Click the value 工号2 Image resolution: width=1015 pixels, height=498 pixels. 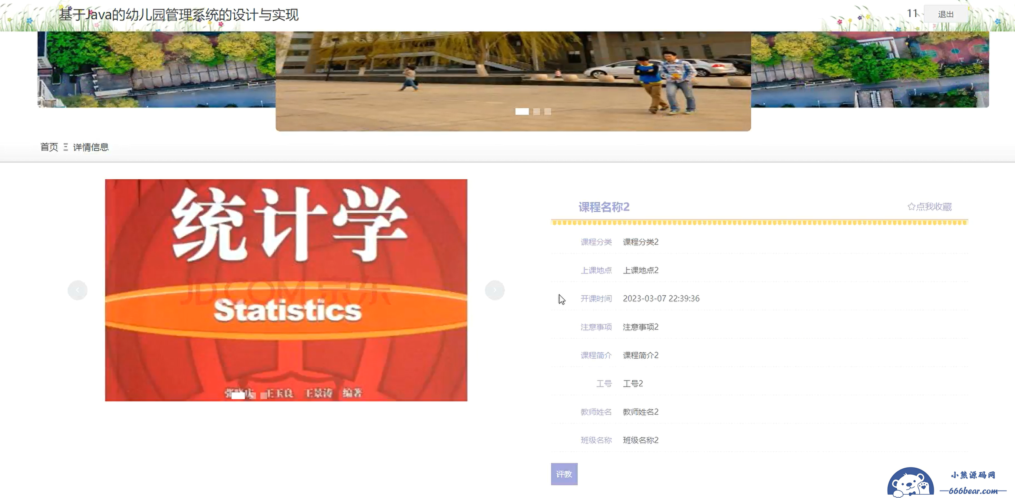(x=633, y=384)
